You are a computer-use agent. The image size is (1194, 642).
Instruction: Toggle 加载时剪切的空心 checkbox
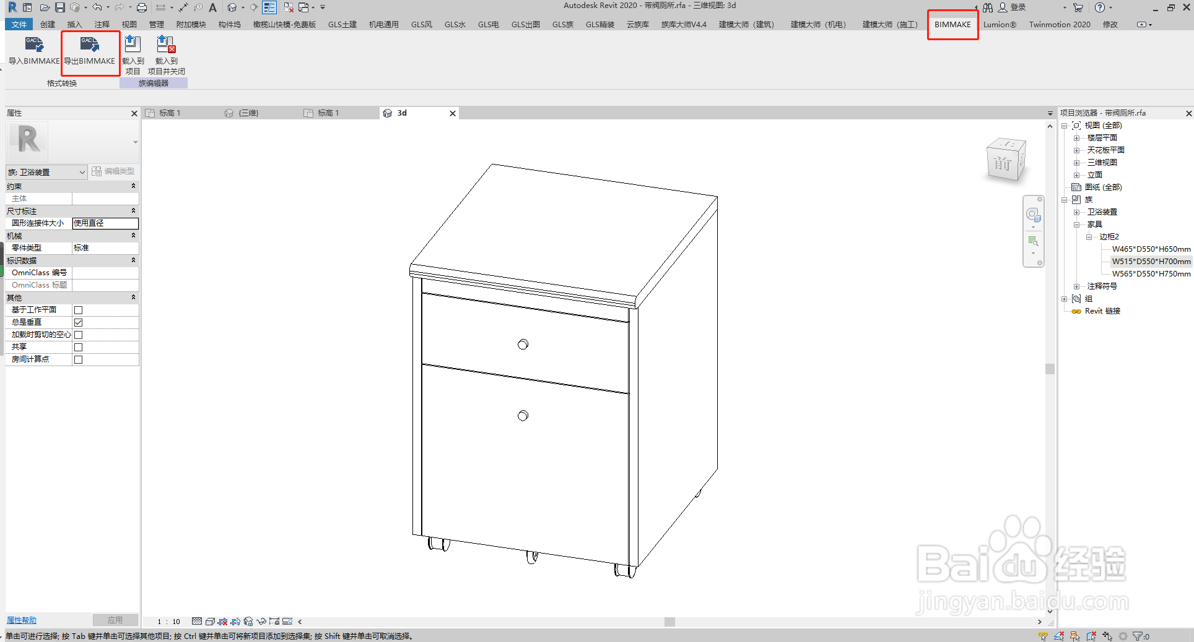[x=78, y=335]
